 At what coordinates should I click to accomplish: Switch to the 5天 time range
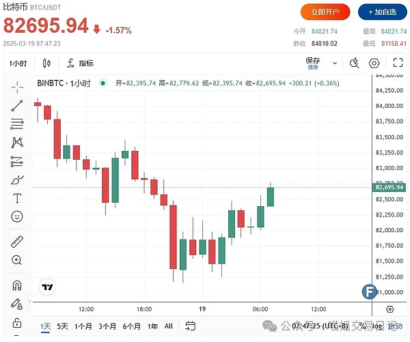coord(62,326)
